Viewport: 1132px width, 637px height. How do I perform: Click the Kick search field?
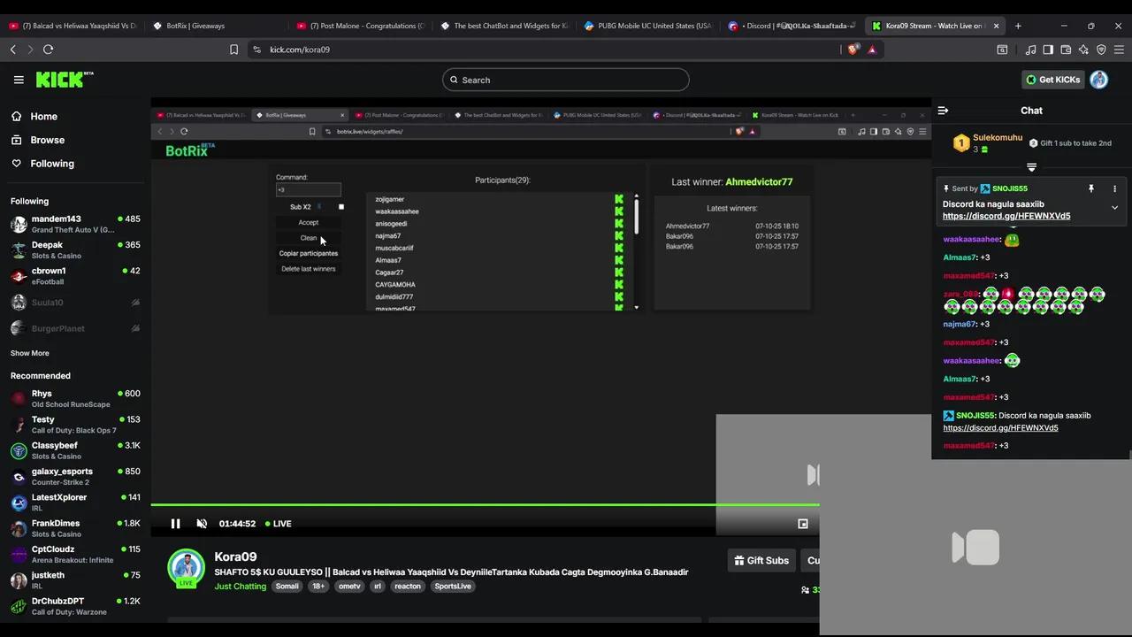566,80
